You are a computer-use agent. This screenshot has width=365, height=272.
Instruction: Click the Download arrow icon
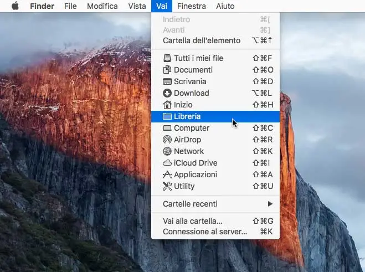pyautogui.click(x=167, y=93)
